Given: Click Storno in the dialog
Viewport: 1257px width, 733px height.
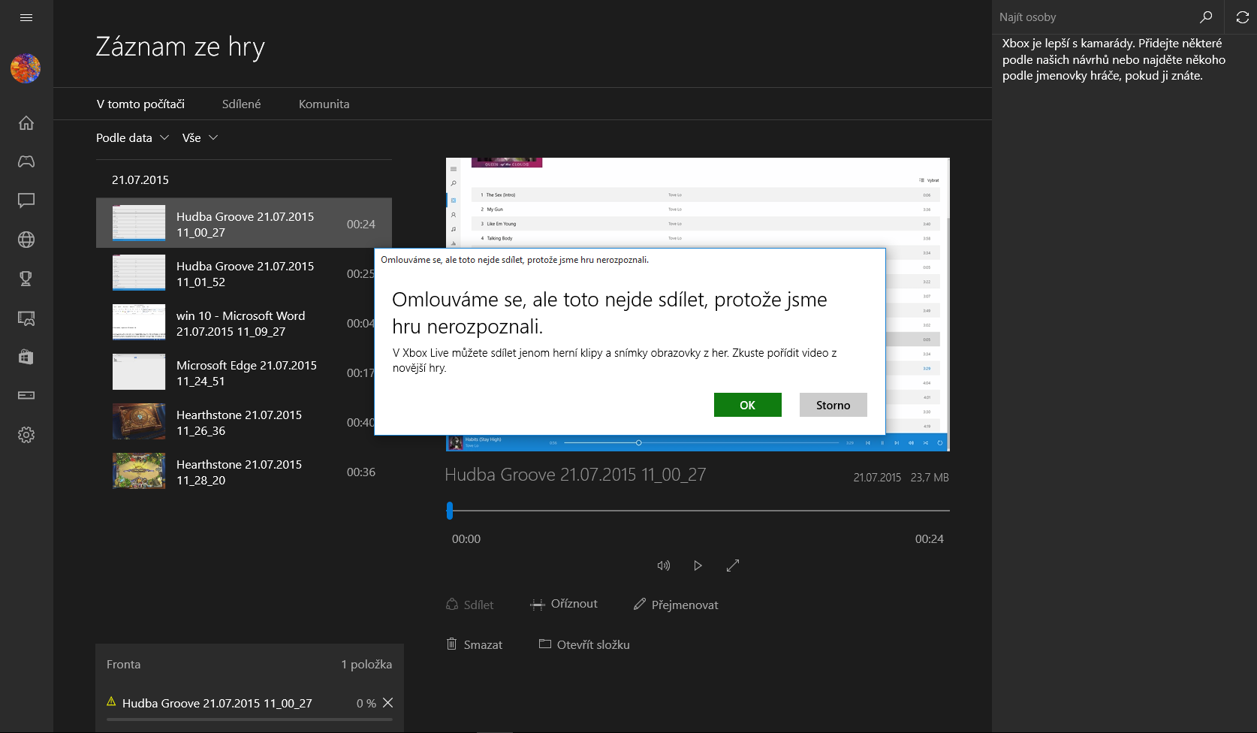Looking at the screenshot, I should 833,405.
